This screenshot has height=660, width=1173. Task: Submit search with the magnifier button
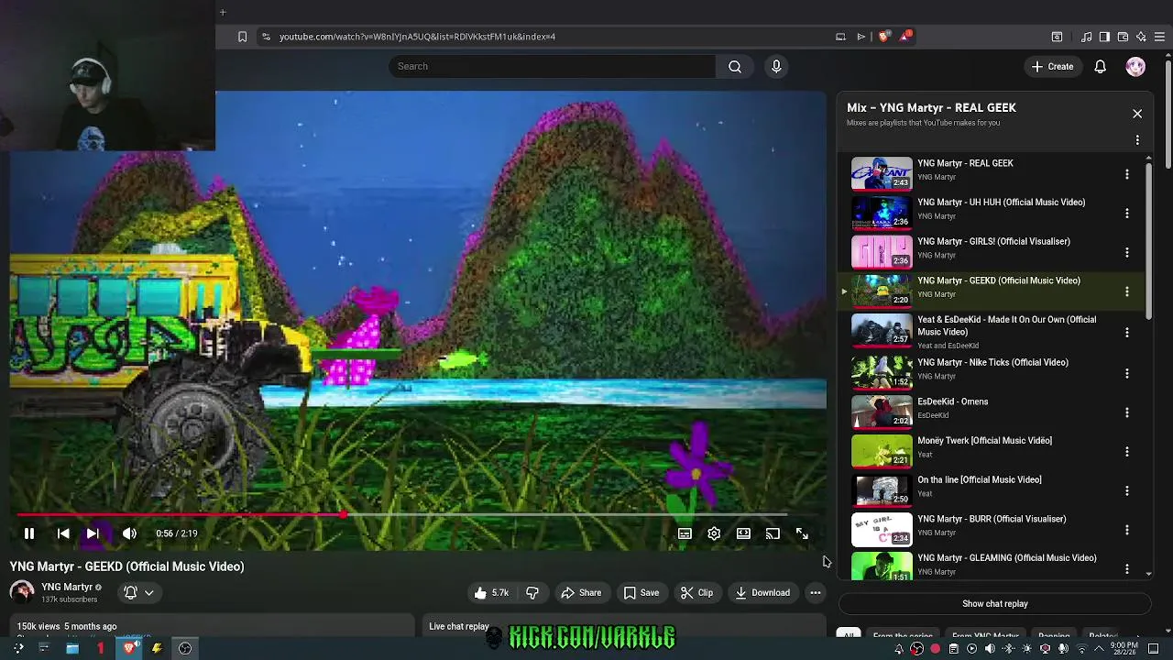(x=735, y=66)
